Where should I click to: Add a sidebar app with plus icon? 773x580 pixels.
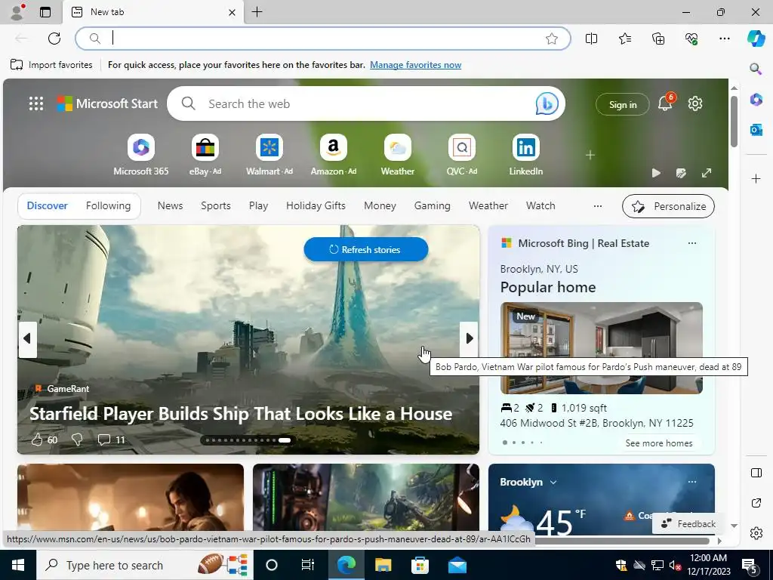[x=756, y=178]
